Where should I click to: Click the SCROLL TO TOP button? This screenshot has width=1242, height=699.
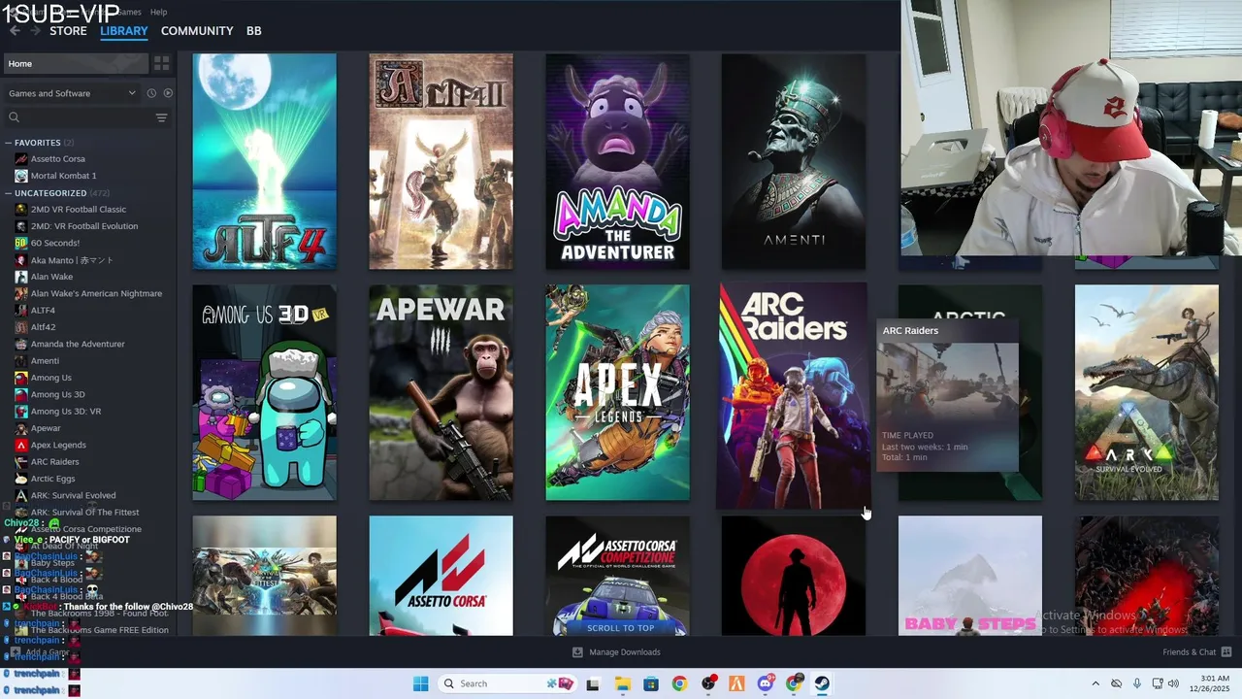coord(620,628)
